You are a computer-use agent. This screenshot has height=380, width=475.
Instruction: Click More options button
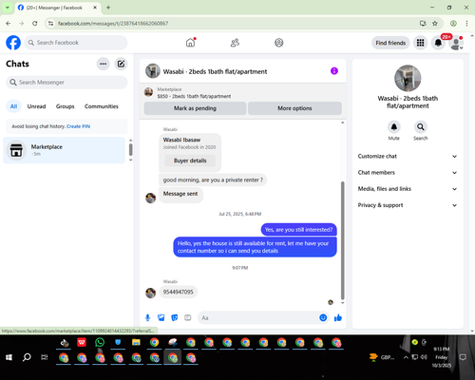tap(294, 108)
